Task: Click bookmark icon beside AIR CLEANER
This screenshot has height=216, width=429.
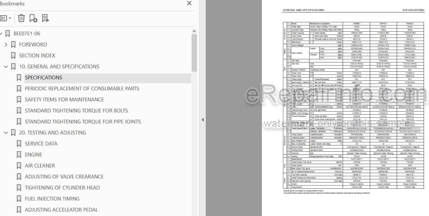Action: [x=19, y=166]
